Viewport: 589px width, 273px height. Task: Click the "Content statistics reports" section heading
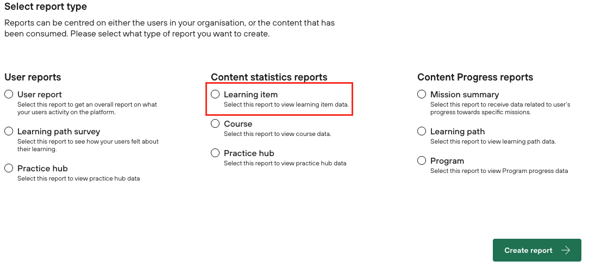click(269, 77)
